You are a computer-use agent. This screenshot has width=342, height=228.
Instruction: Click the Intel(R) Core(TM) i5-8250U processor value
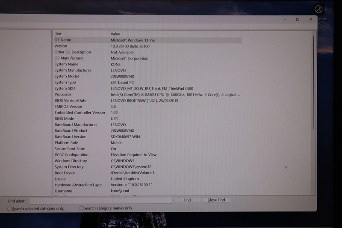(175, 95)
